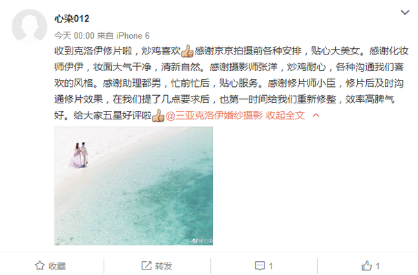Click the 转发 label

point(164,266)
